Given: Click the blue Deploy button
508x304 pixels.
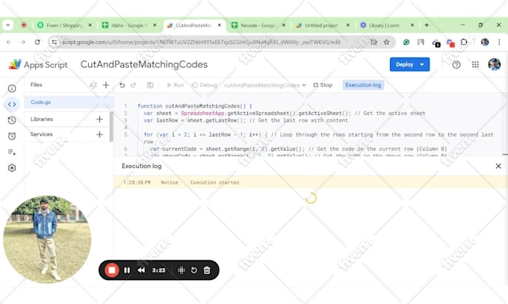Looking at the screenshot, I should pos(404,64).
